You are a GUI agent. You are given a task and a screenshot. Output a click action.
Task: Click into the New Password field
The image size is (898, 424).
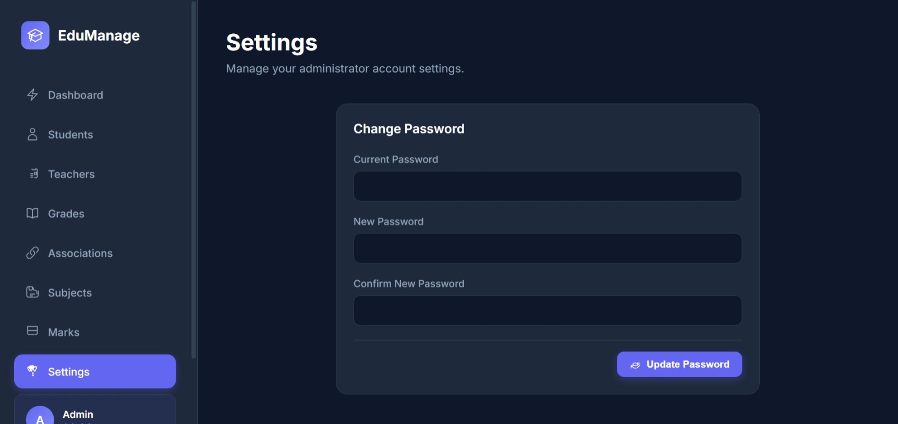(547, 248)
